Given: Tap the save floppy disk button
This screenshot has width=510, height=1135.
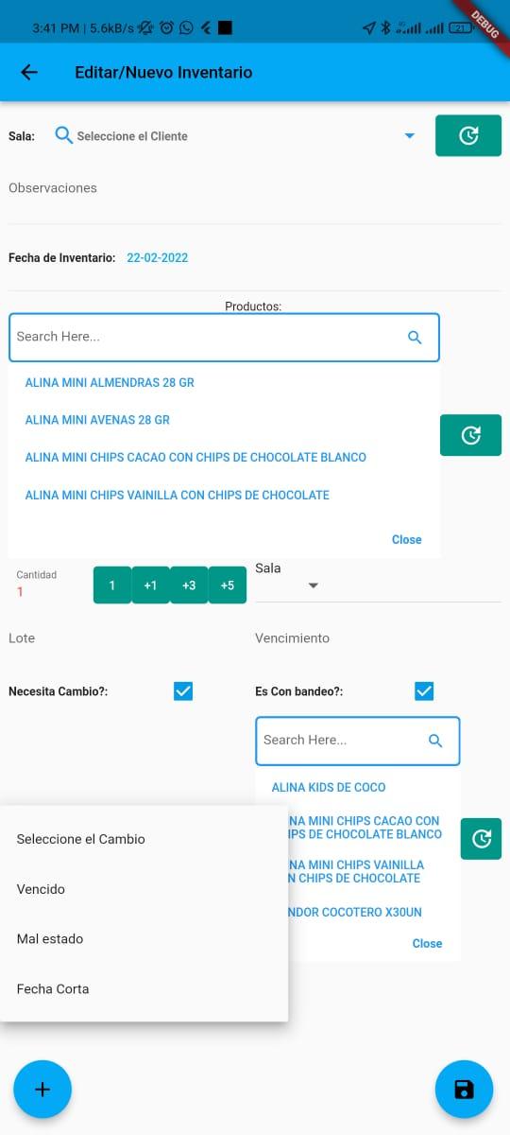Looking at the screenshot, I should click(x=464, y=1090).
